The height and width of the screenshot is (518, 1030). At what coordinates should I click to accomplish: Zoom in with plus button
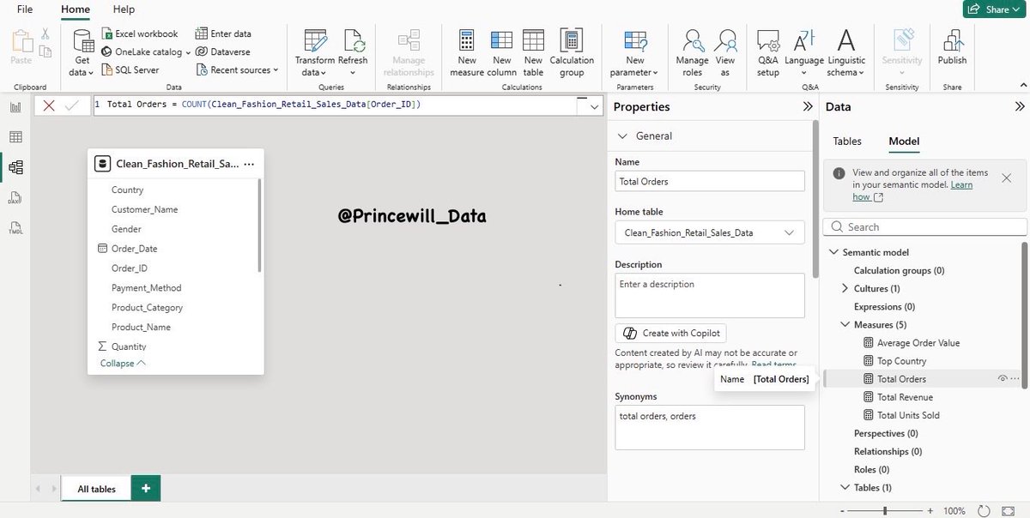coord(930,510)
